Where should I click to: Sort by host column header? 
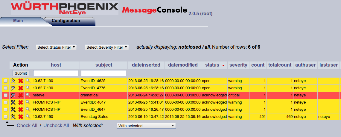click(56, 65)
